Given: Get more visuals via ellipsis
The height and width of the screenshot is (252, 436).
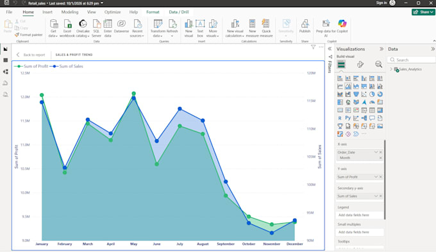Looking at the screenshot, I should (364, 134).
